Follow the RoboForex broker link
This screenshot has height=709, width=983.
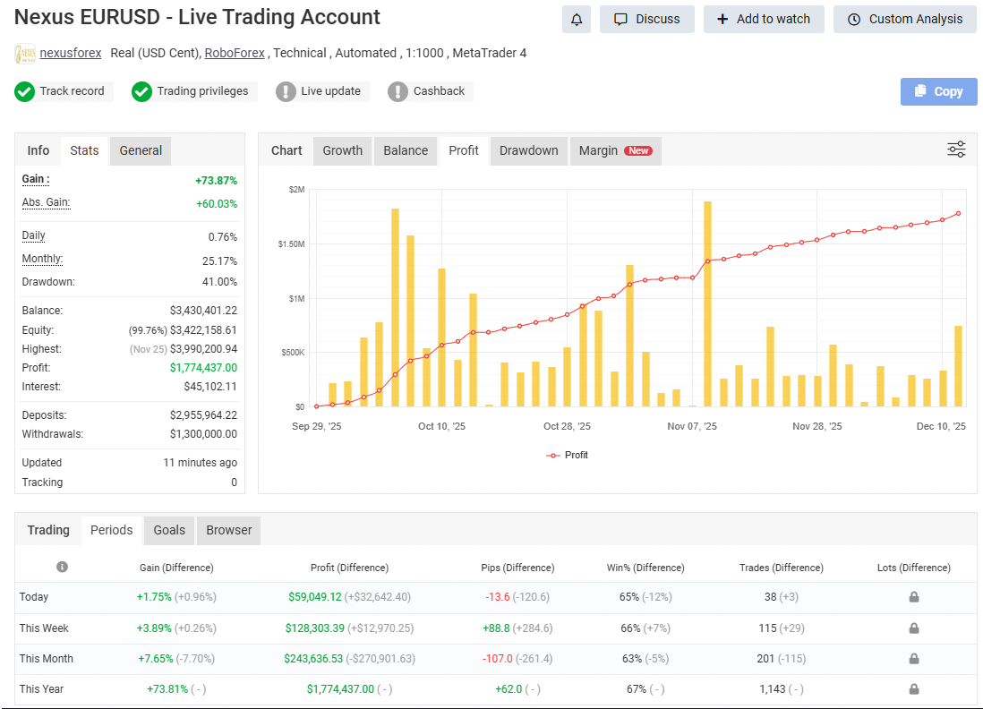235,53
